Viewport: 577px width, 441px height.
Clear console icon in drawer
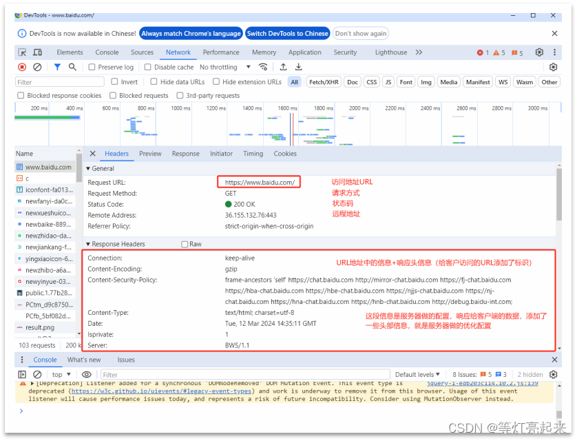(37, 375)
